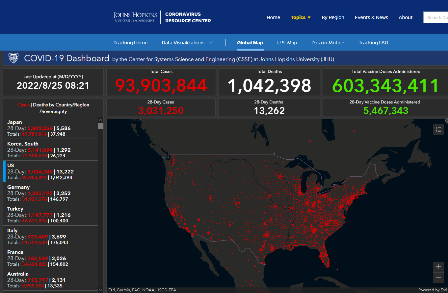Open the Data in Motion tab

328,43
